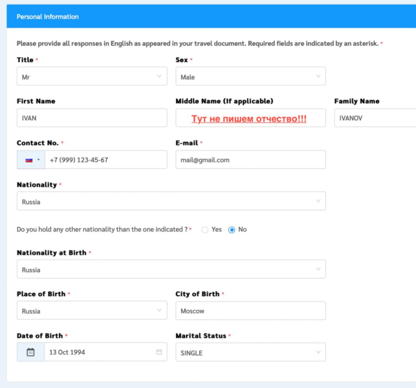Click the First Name field with IVAN
Image resolution: width=416 pixels, height=388 pixels.
(91, 118)
